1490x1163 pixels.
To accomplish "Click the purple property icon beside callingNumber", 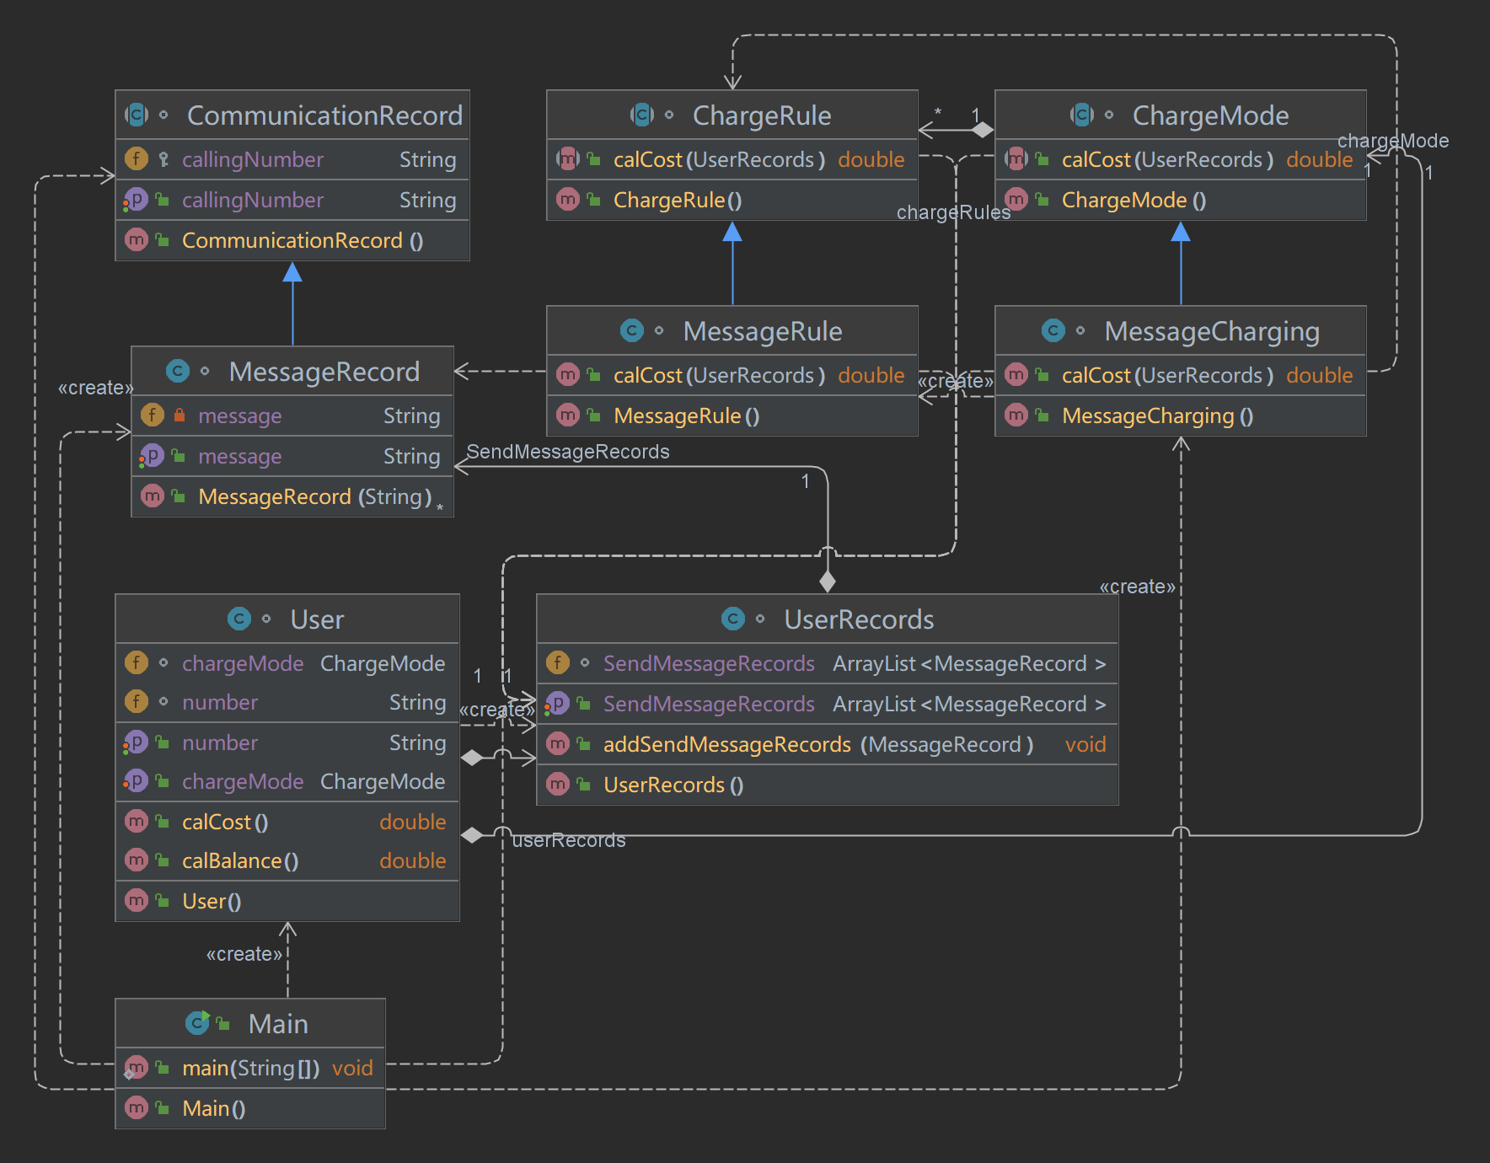I will [137, 199].
